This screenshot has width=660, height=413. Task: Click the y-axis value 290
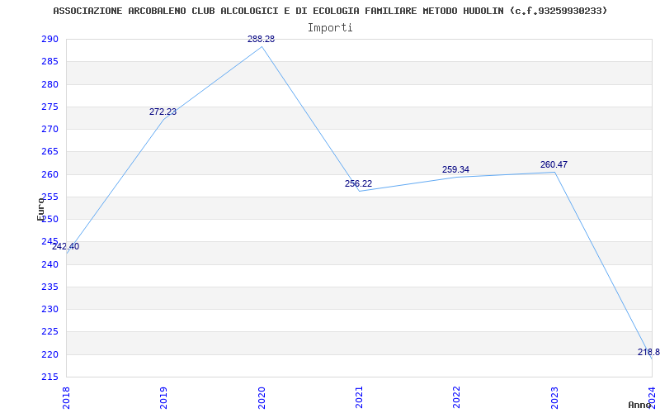49,40
